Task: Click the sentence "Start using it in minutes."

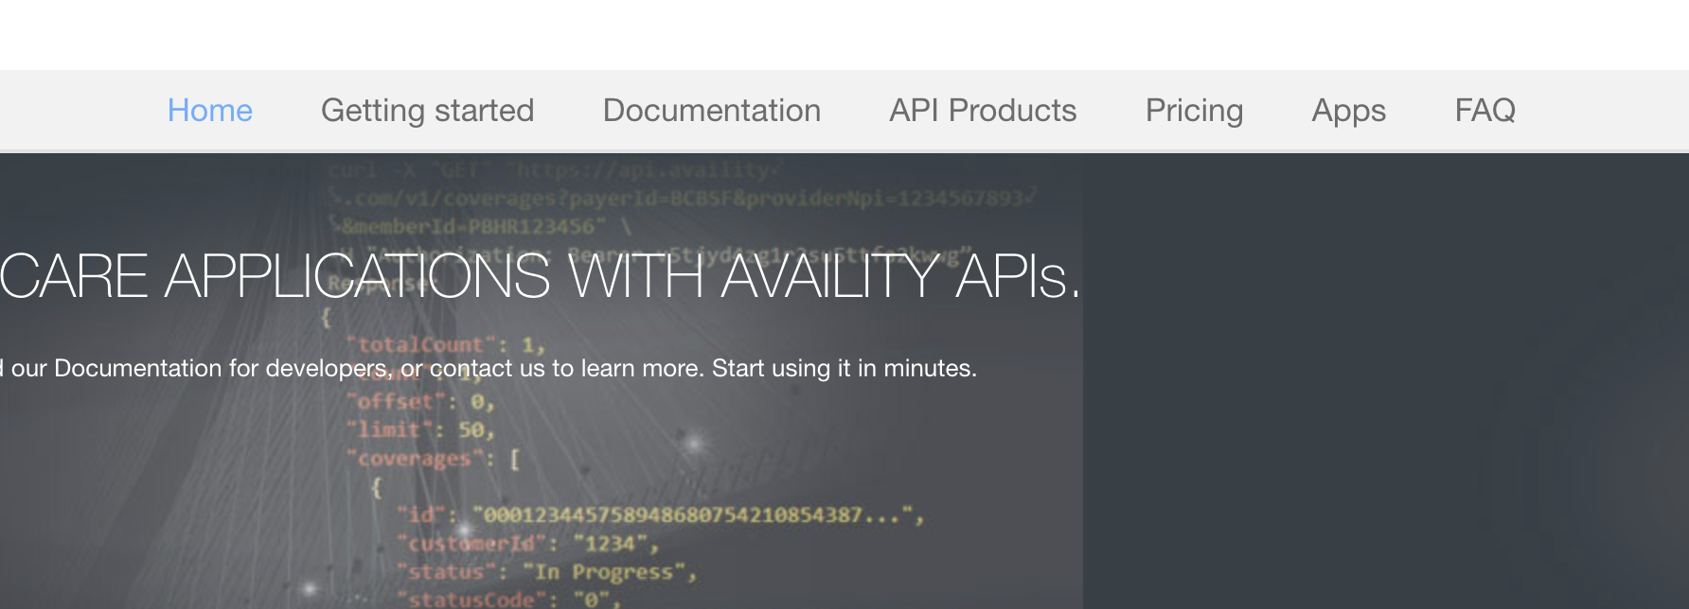Action: (844, 368)
